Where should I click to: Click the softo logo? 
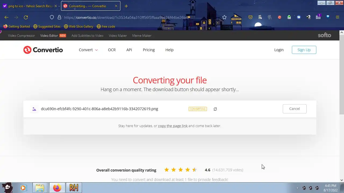(x=324, y=35)
